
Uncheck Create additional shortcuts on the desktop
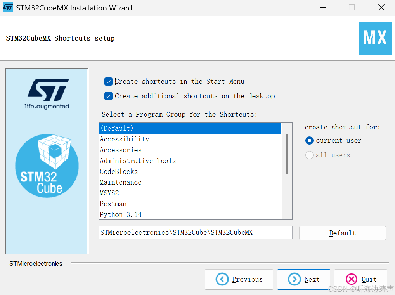click(108, 96)
